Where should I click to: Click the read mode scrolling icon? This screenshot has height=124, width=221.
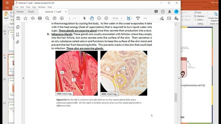138,18
